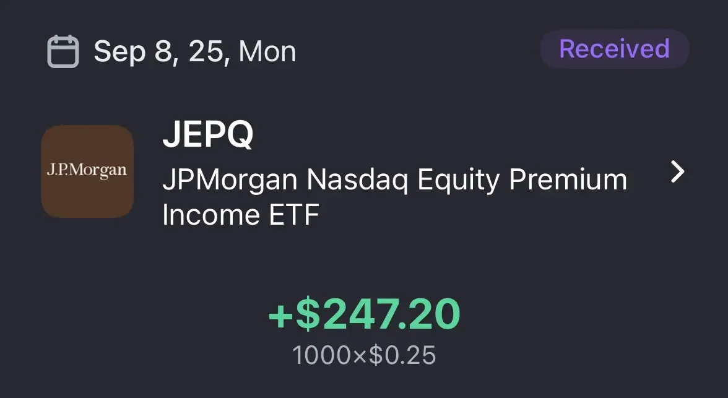Click the dollar sign in the green amount
Screen dimensions: 728x398
point(307,314)
